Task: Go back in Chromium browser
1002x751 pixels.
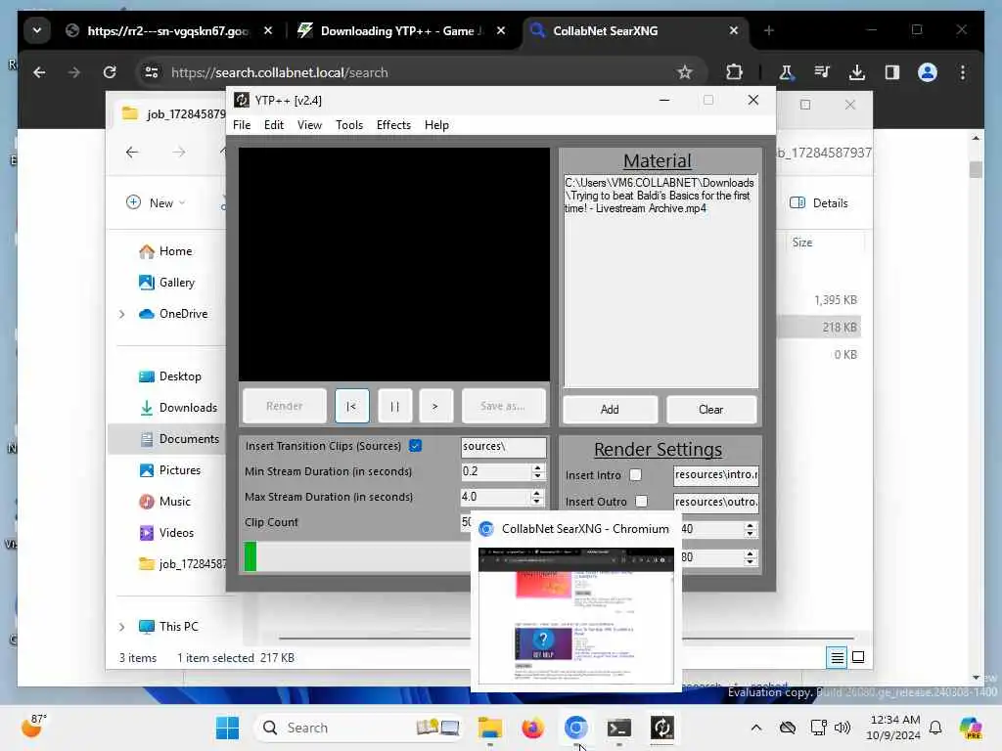Action: click(39, 72)
